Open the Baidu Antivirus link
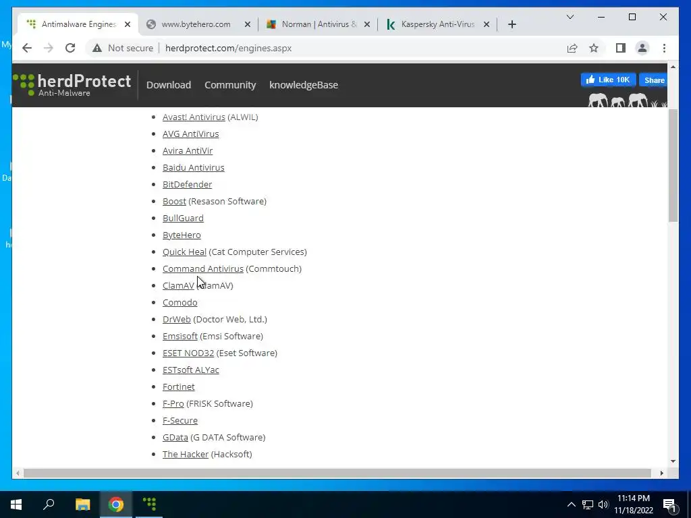This screenshot has width=691, height=518. click(x=194, y=167)
